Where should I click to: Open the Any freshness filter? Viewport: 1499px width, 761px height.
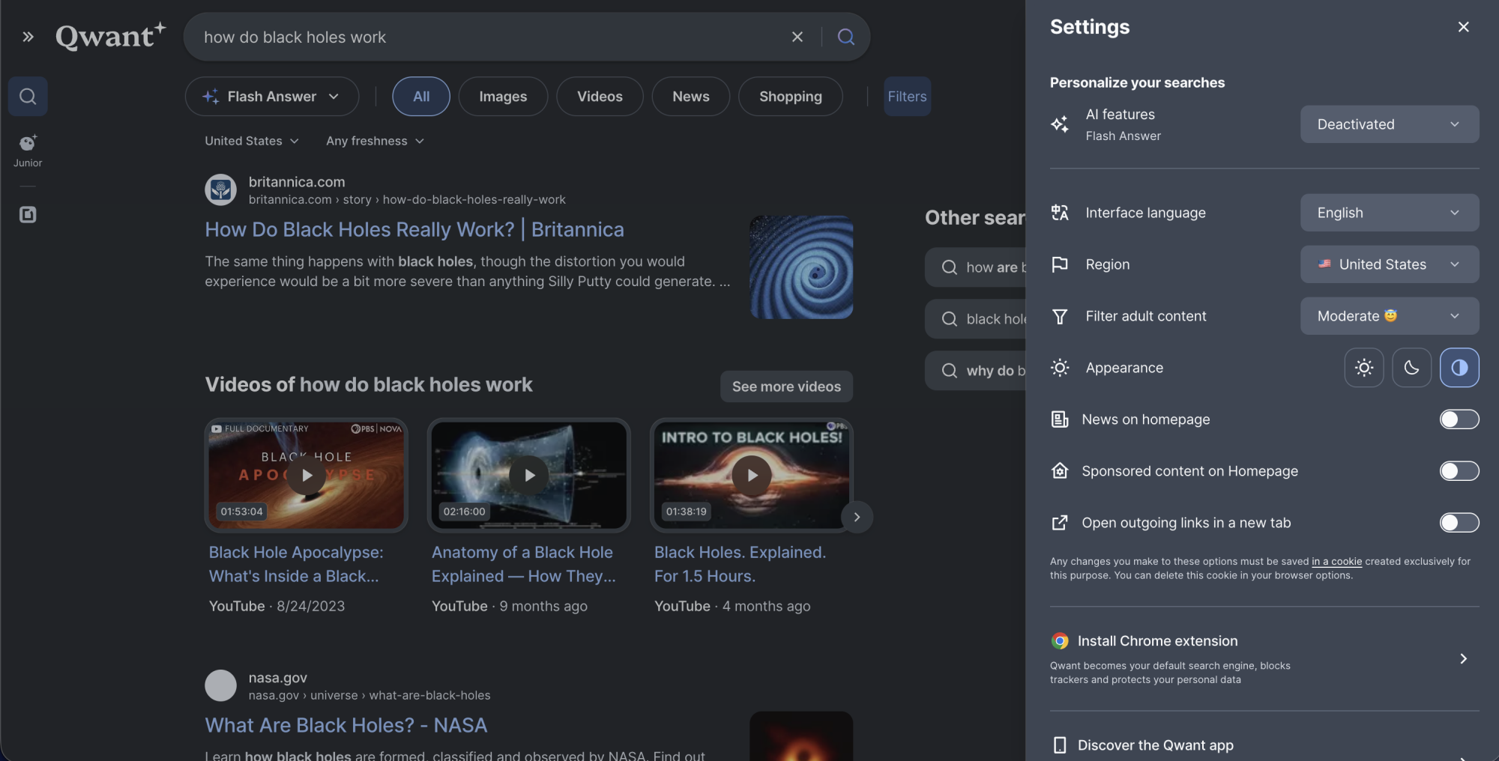tap(375, 141)
